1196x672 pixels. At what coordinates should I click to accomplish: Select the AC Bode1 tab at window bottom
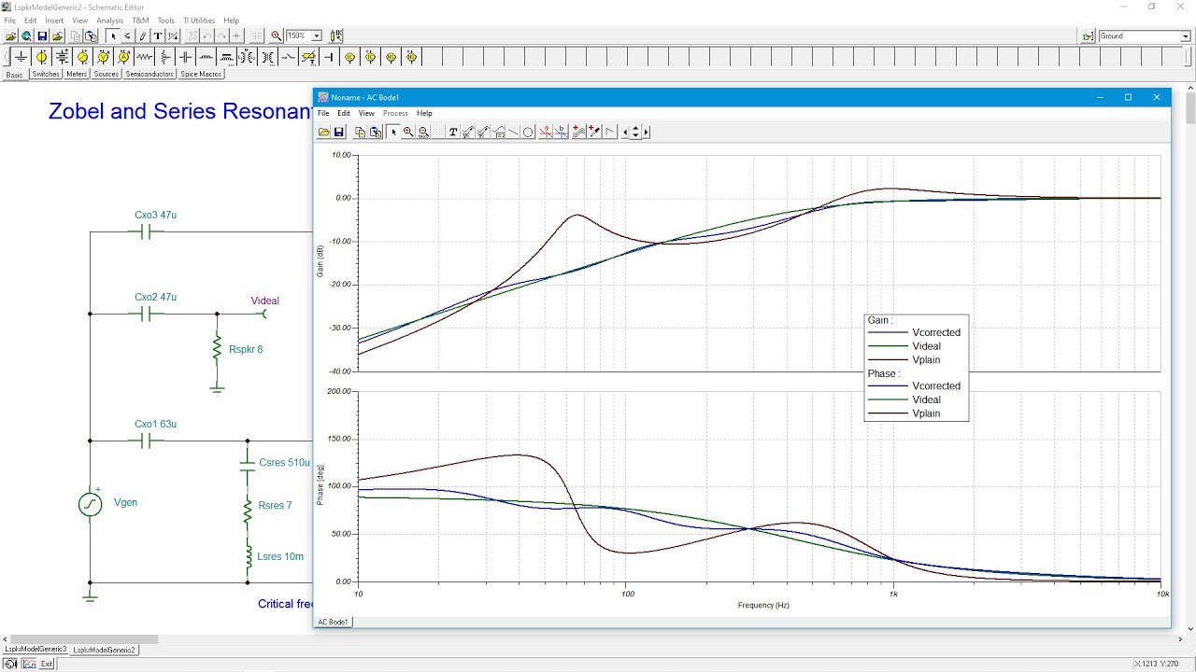click(333, 622)
